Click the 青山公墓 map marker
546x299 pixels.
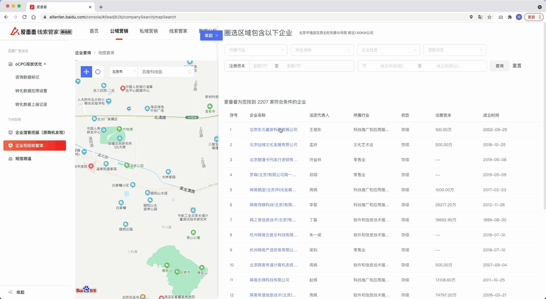click(193, 232)
